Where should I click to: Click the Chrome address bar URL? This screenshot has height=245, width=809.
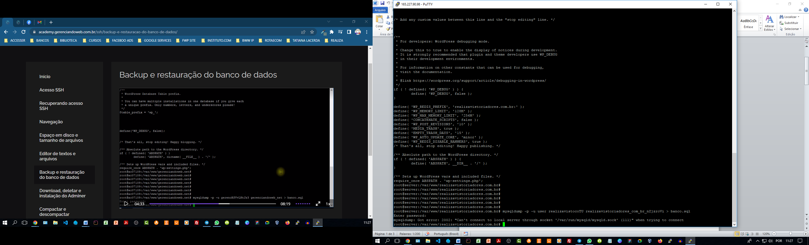[x=108, y=32]
